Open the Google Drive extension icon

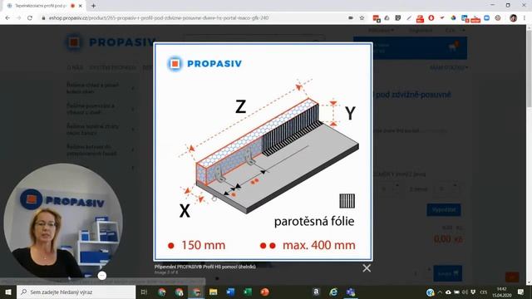(387, 18)
